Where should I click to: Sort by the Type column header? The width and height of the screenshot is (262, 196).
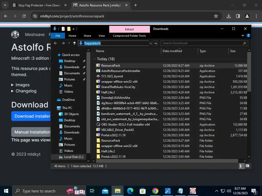coord(203,51)
